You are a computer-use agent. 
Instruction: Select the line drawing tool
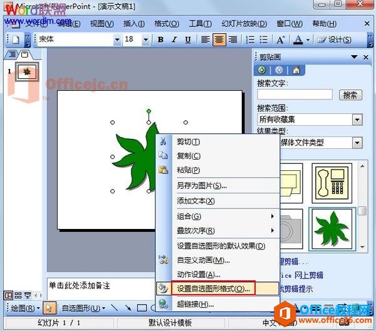pyautogui.click(x=115, y=308)
